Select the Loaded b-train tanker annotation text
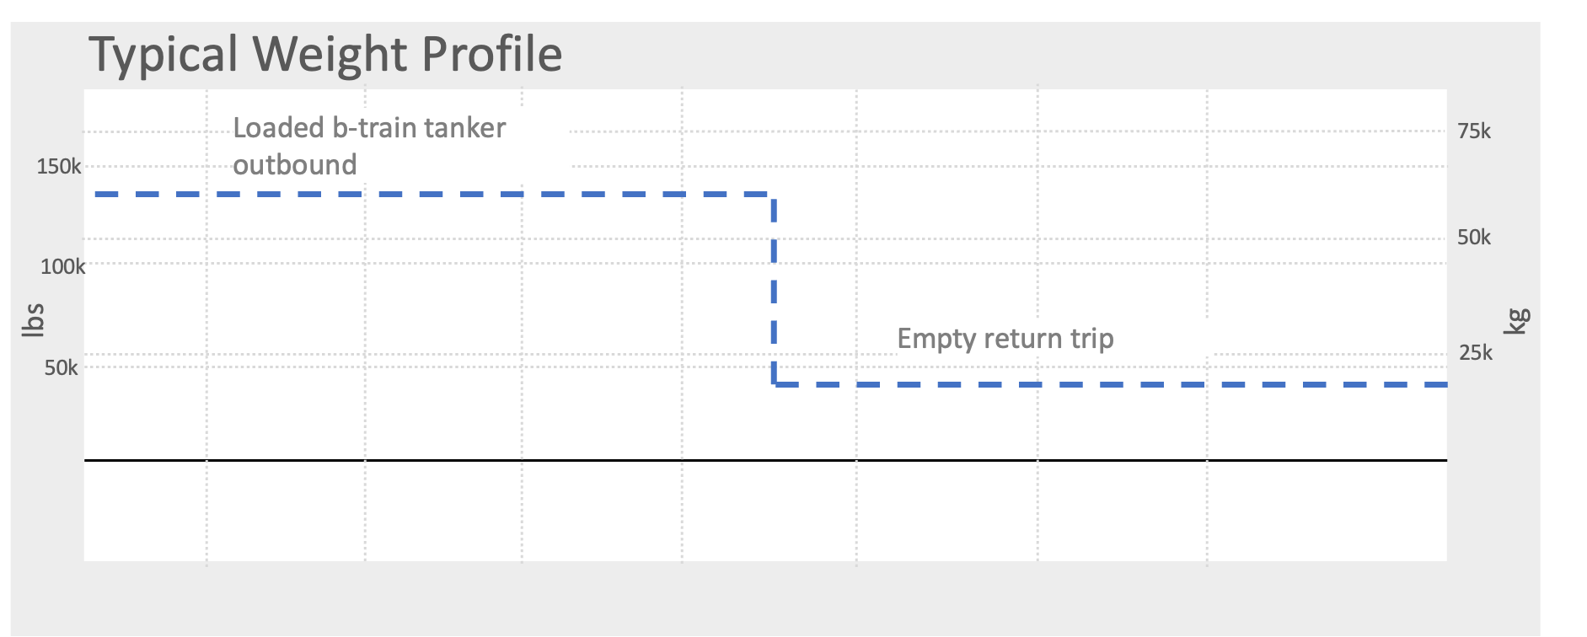 [369, 128]
